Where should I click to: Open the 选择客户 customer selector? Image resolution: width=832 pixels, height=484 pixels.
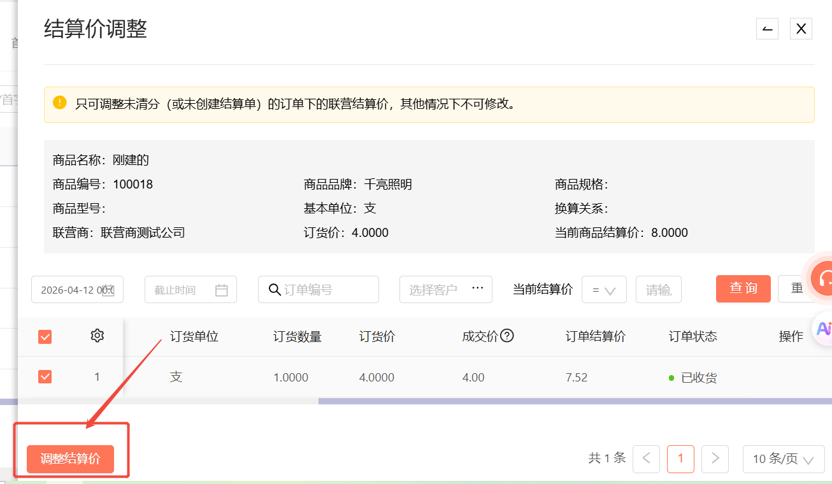click(446, 290)
